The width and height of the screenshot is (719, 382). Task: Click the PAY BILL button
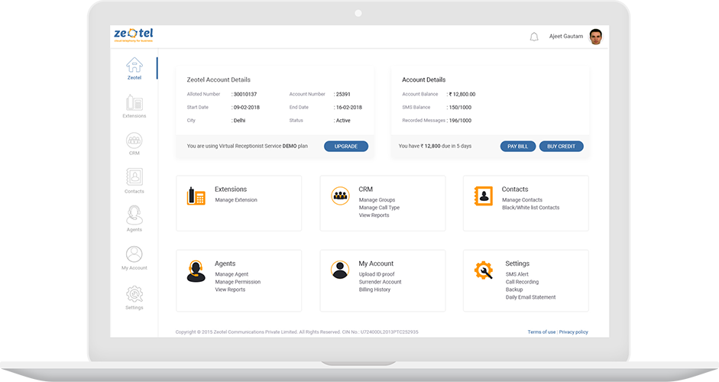(x=518, y=146)
